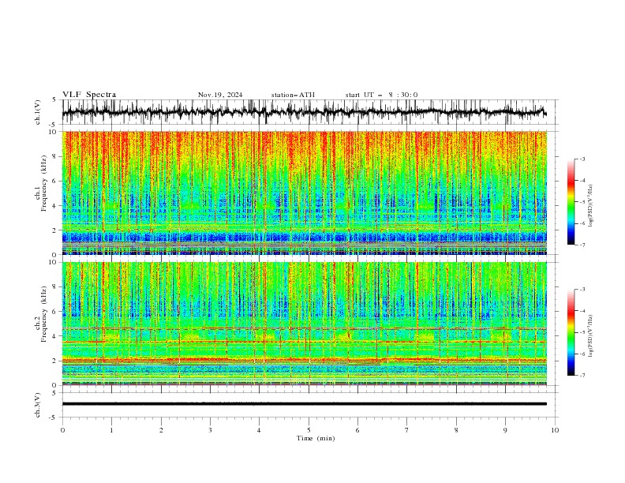Click the "9" tick on the time axis
The image size is (625, 483).
505,430
